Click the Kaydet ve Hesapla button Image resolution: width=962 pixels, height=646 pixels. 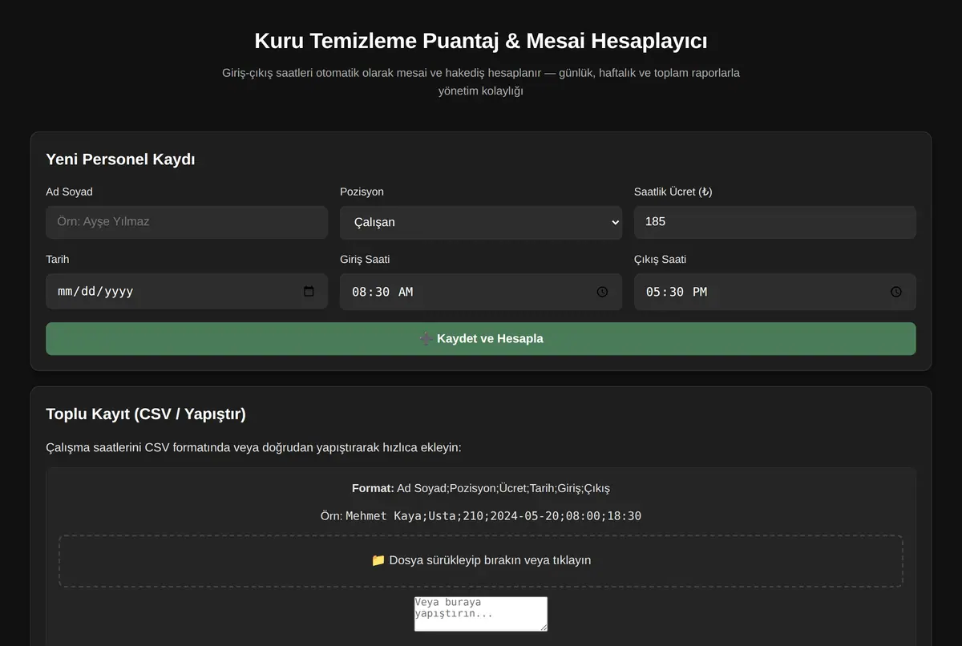(481, 338)
